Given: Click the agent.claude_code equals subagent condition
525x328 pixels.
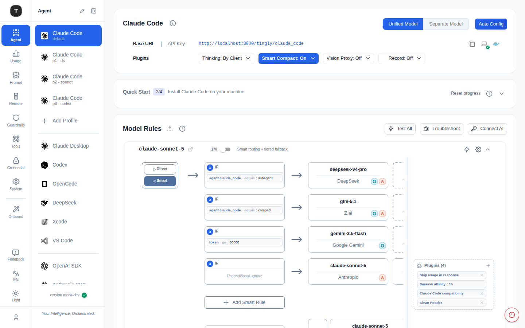Looking at the screenshot, I should [245, 178].
